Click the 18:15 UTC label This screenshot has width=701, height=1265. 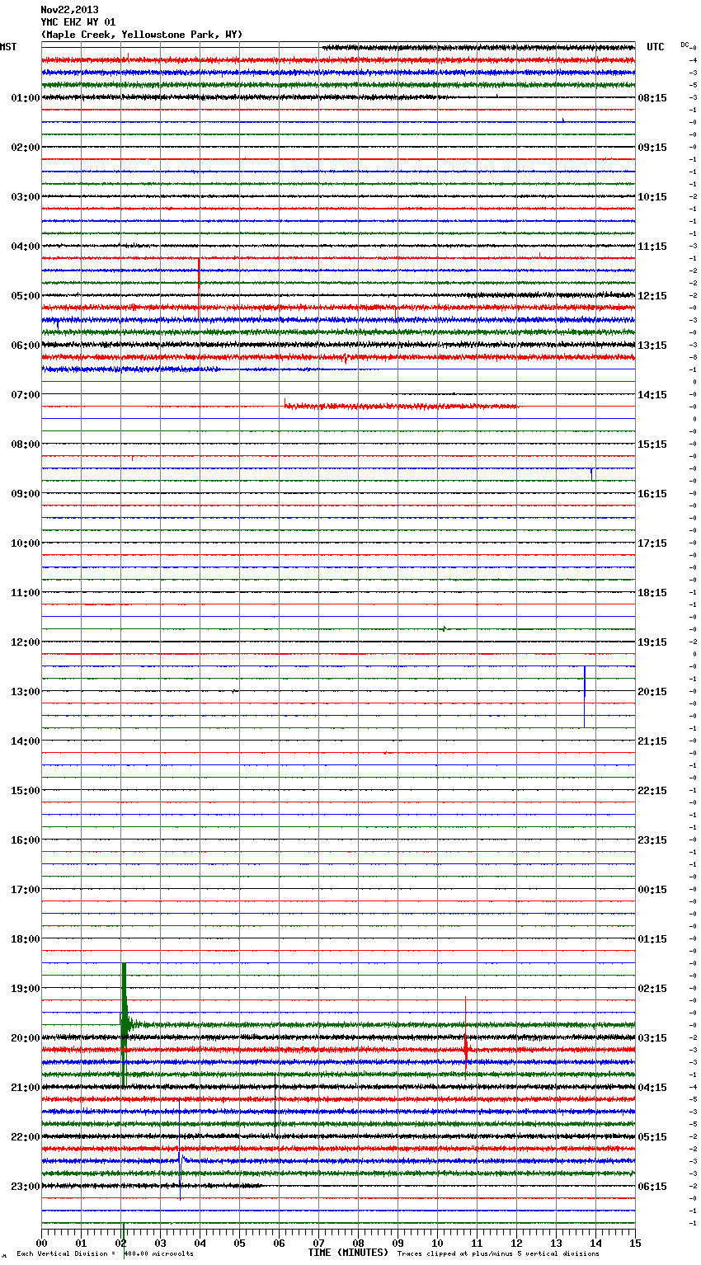[652, 593]
